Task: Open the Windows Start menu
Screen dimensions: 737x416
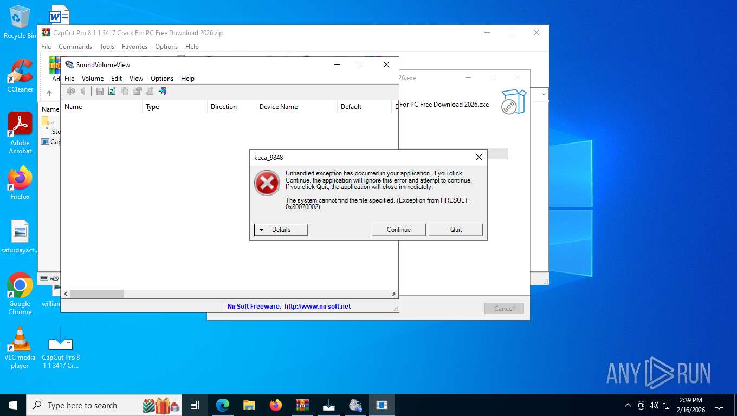Action: (13, 405)
